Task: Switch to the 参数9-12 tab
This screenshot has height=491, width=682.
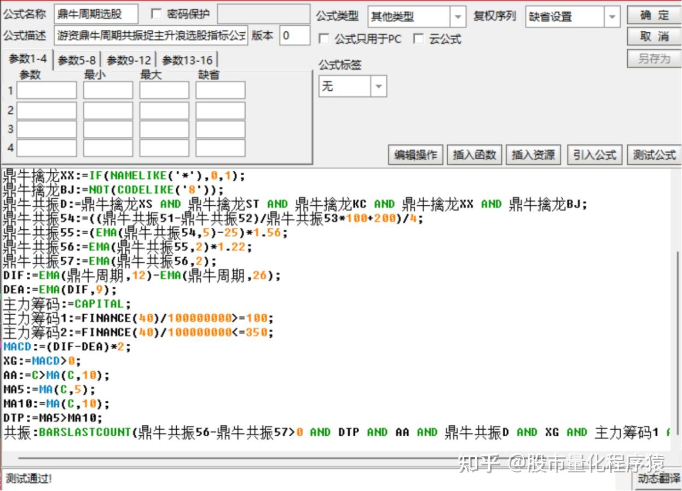Action: click(129, 60)
